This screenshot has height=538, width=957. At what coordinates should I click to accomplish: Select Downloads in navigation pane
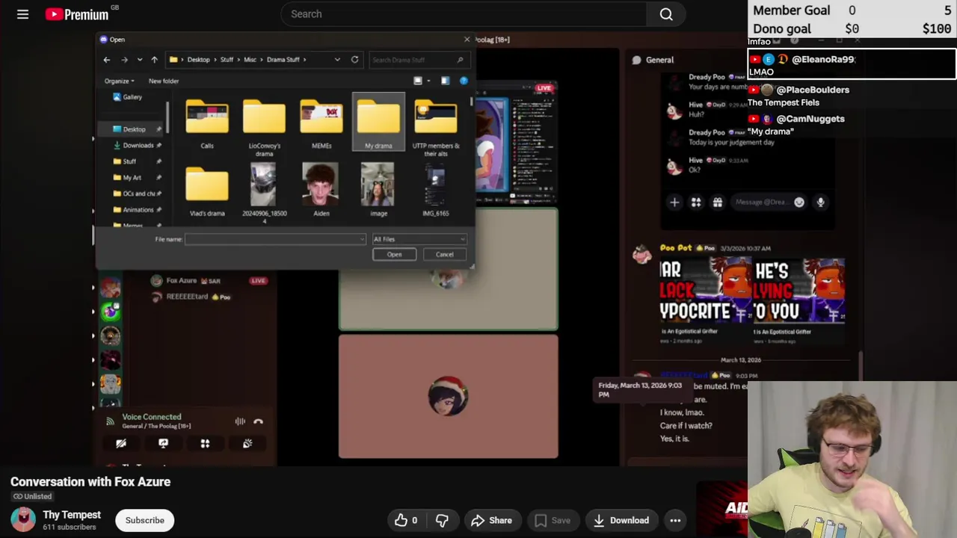coord(138,146)
